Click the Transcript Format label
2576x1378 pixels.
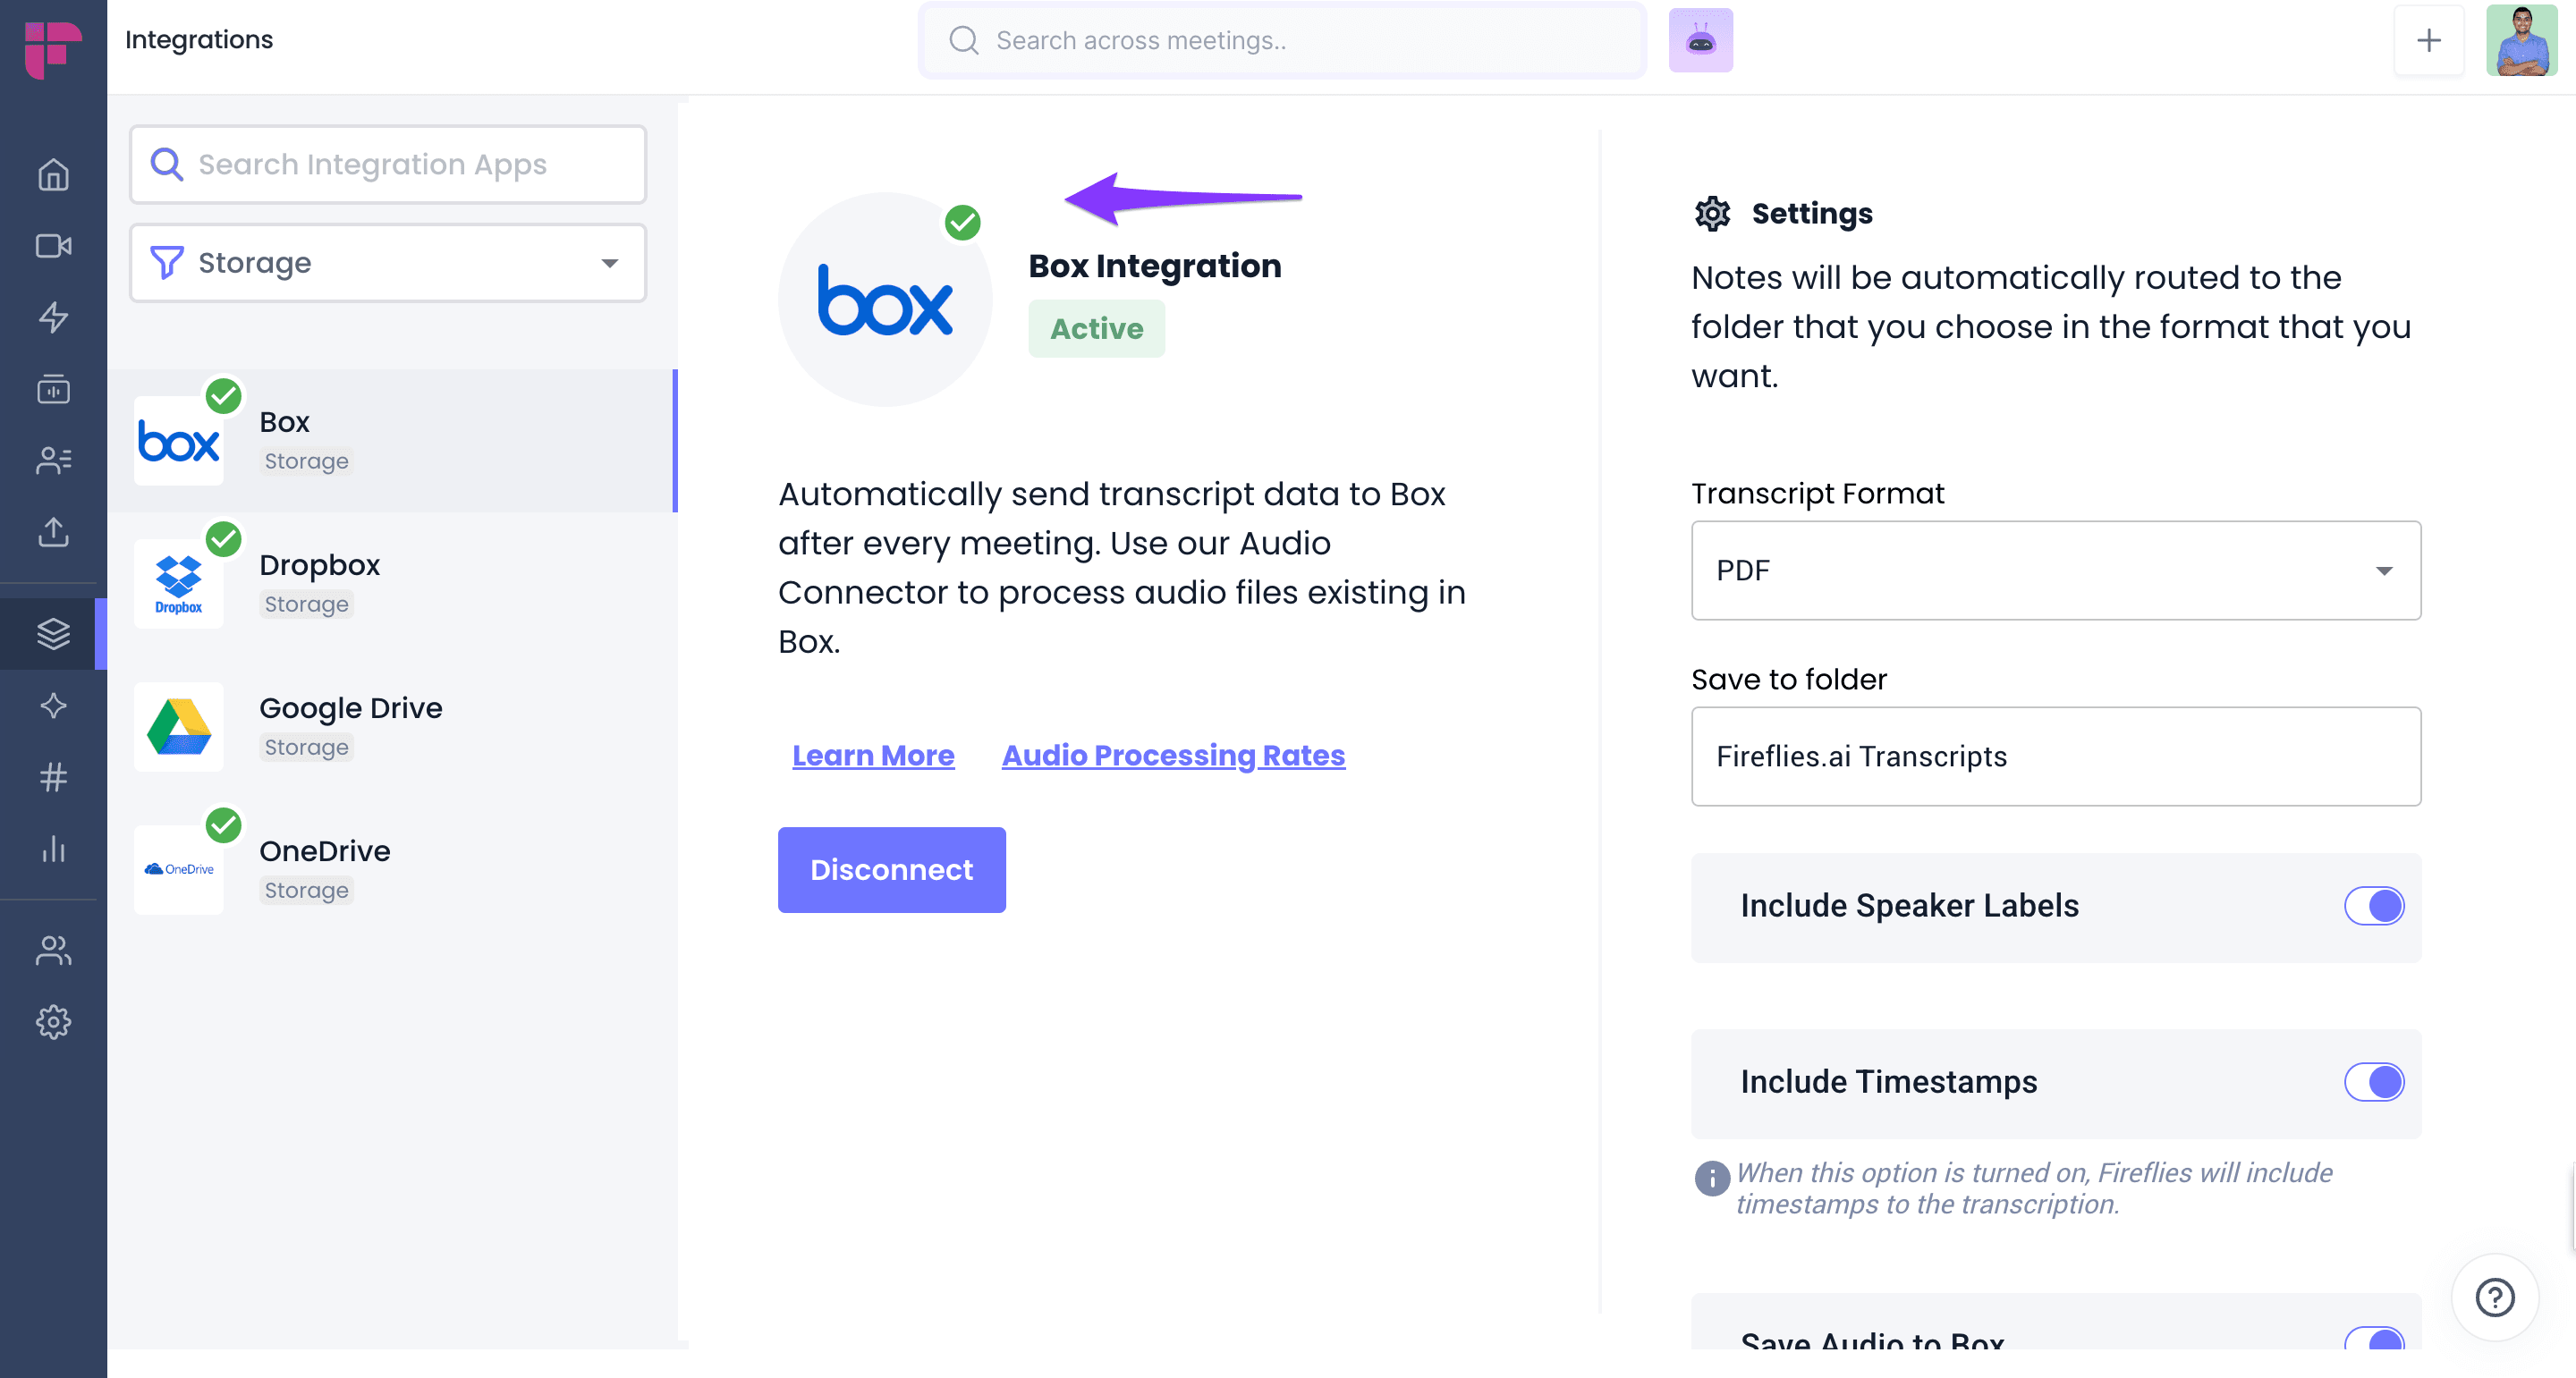1817,494
